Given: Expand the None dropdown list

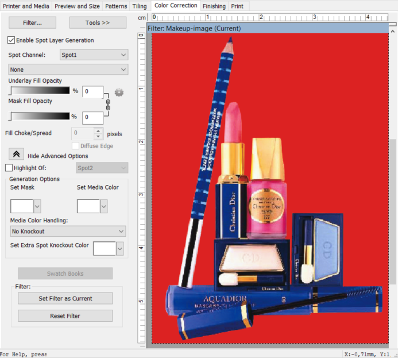Looking at the screenshot, I should click(68, 70).
